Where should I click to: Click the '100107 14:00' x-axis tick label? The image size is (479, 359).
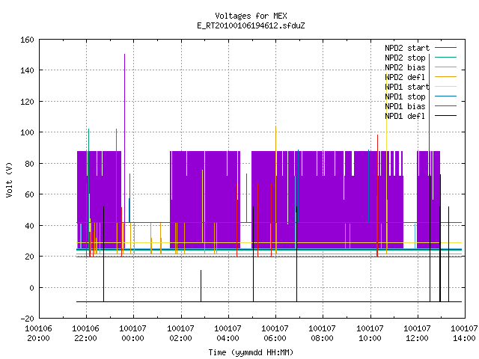[x=464, y=334]
